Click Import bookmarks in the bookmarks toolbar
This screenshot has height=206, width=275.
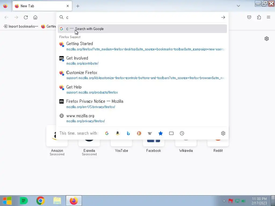(21, 27)
